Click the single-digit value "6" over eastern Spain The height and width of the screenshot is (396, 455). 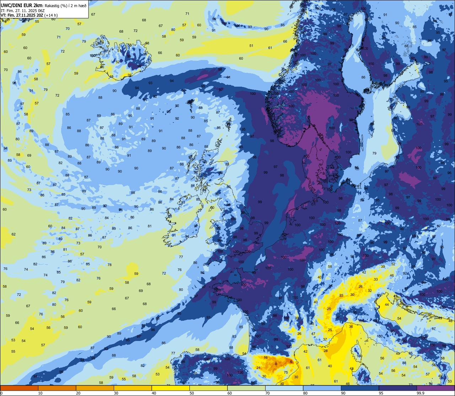[291, 362]
